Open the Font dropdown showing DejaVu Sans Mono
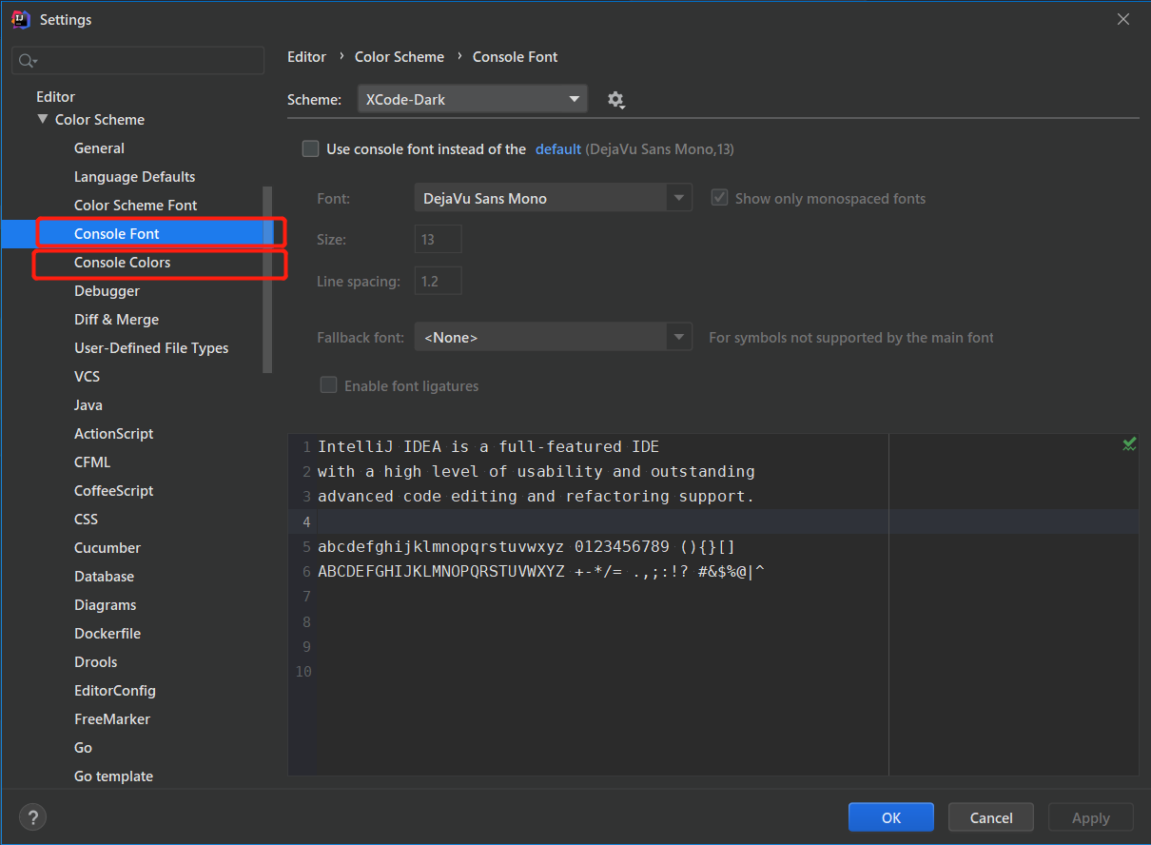 tap(553, 198)
